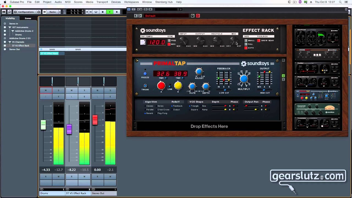
Task: Select the Visibility tab
Action: [x=10, y=18]
